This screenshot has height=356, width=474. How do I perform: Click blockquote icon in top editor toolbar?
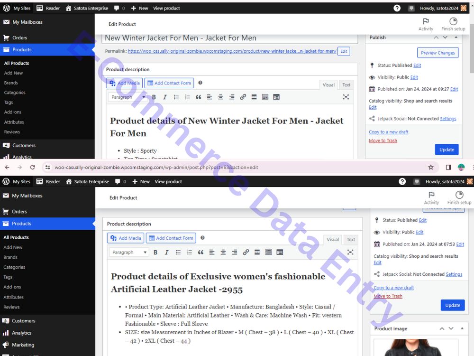click(198, 97)
